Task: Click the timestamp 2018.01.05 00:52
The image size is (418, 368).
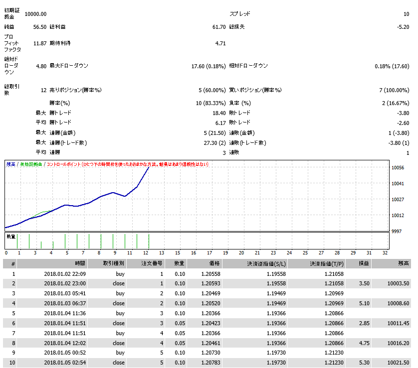Action: coord(65,353)
